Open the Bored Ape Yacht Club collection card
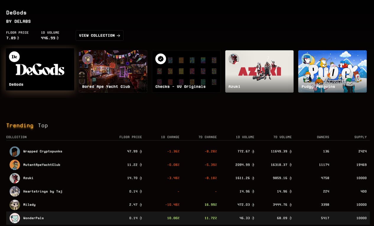The width and height of the screenshot is (374, 226). (113, 71)
